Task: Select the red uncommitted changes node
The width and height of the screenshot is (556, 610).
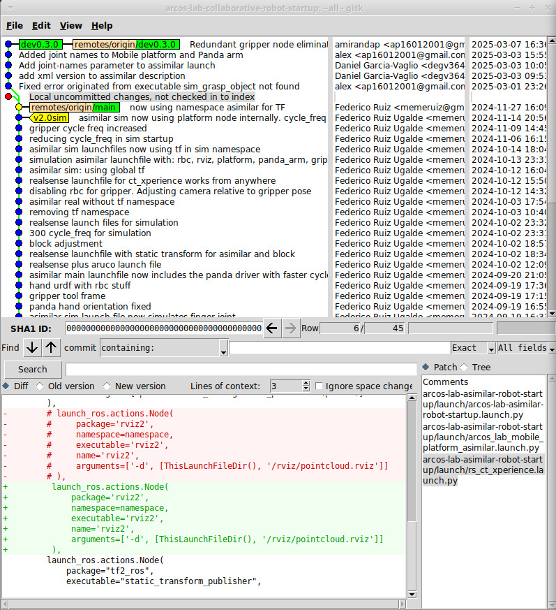Action: point(8,96)
